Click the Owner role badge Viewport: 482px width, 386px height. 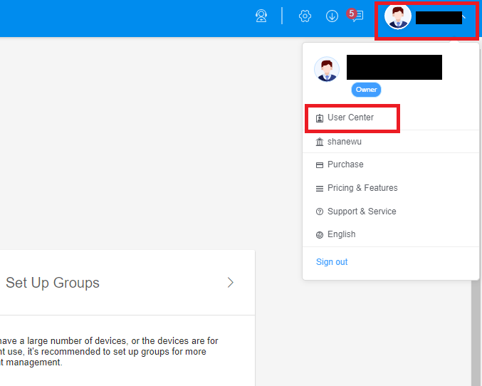coord(366,90)
